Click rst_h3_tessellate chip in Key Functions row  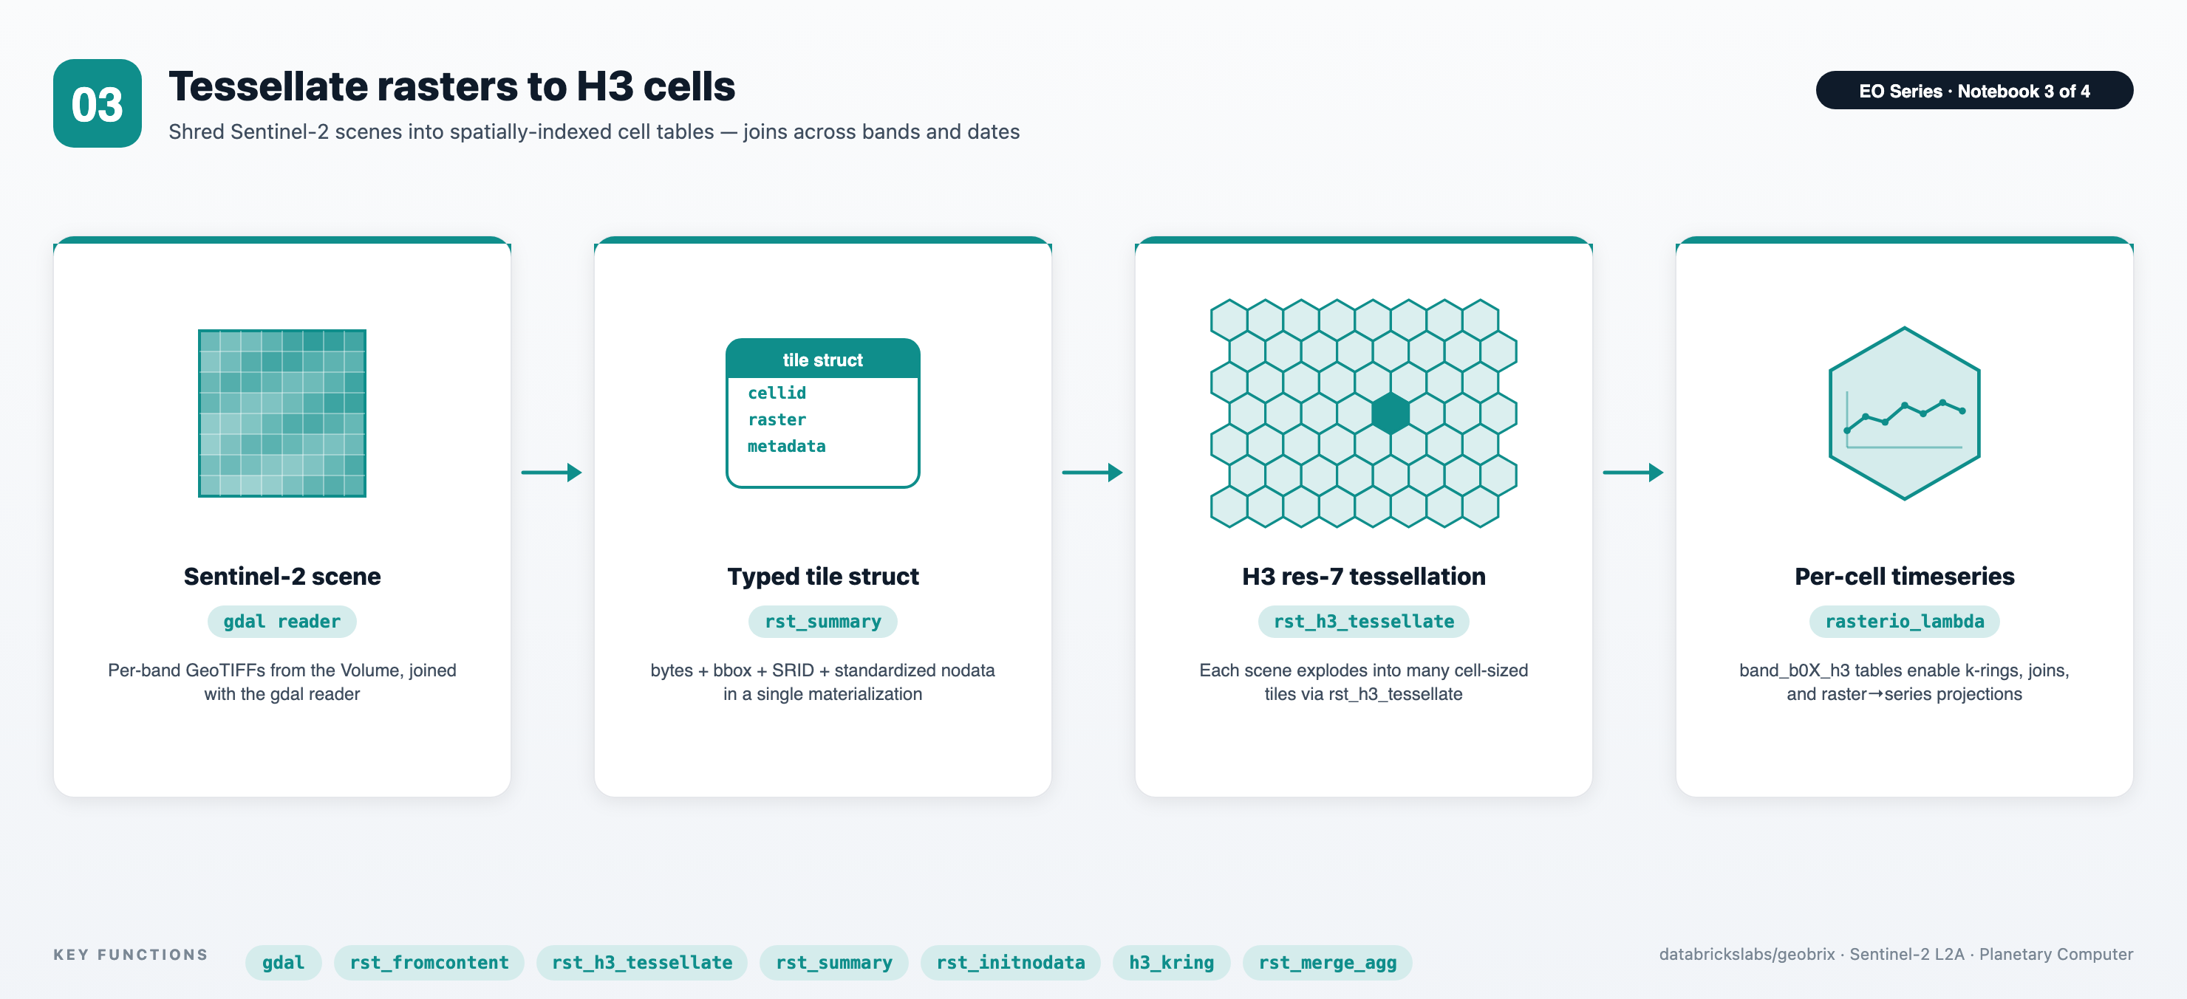point(642,963)
